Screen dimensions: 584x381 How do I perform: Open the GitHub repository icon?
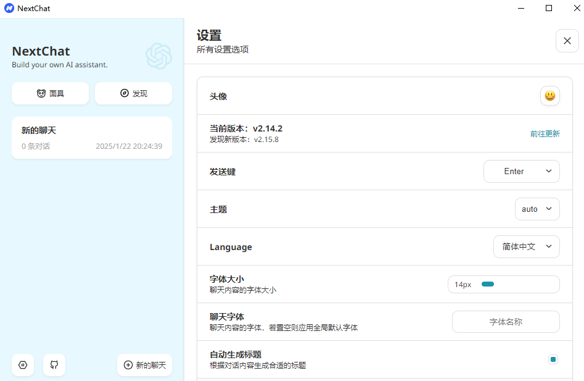tap(54, 365)
